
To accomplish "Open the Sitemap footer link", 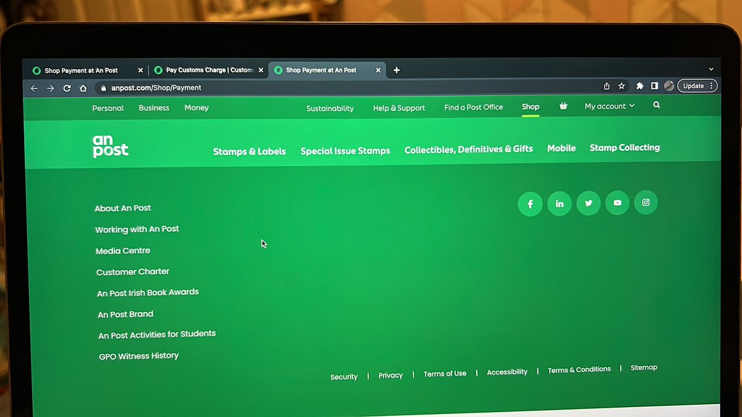I will (644, 368).
